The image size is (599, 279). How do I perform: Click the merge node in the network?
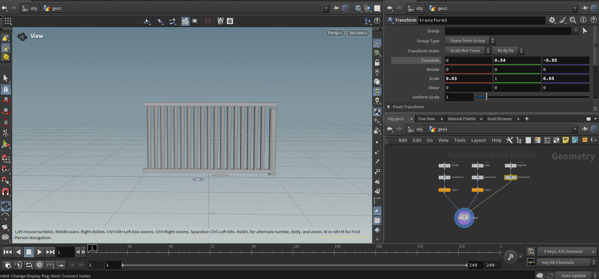[x=464, y=218]
